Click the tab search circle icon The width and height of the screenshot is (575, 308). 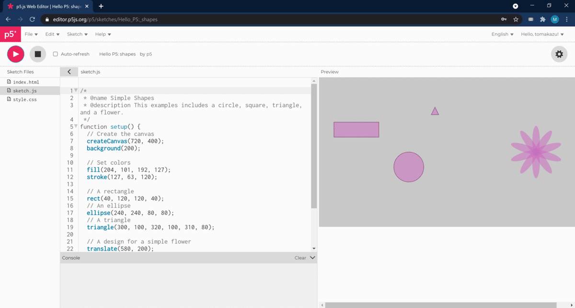coord(516,6)
